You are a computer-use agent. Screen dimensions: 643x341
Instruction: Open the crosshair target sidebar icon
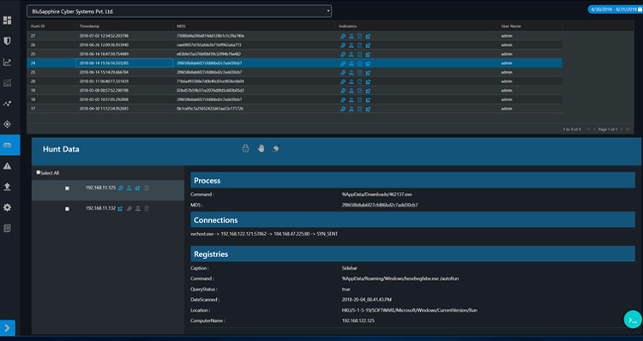click(8, 124)
